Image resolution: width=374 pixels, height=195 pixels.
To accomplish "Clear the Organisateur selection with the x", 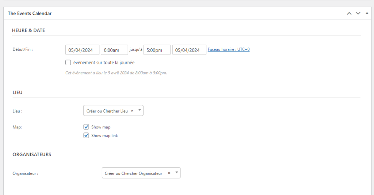I will tap(169, 173).
